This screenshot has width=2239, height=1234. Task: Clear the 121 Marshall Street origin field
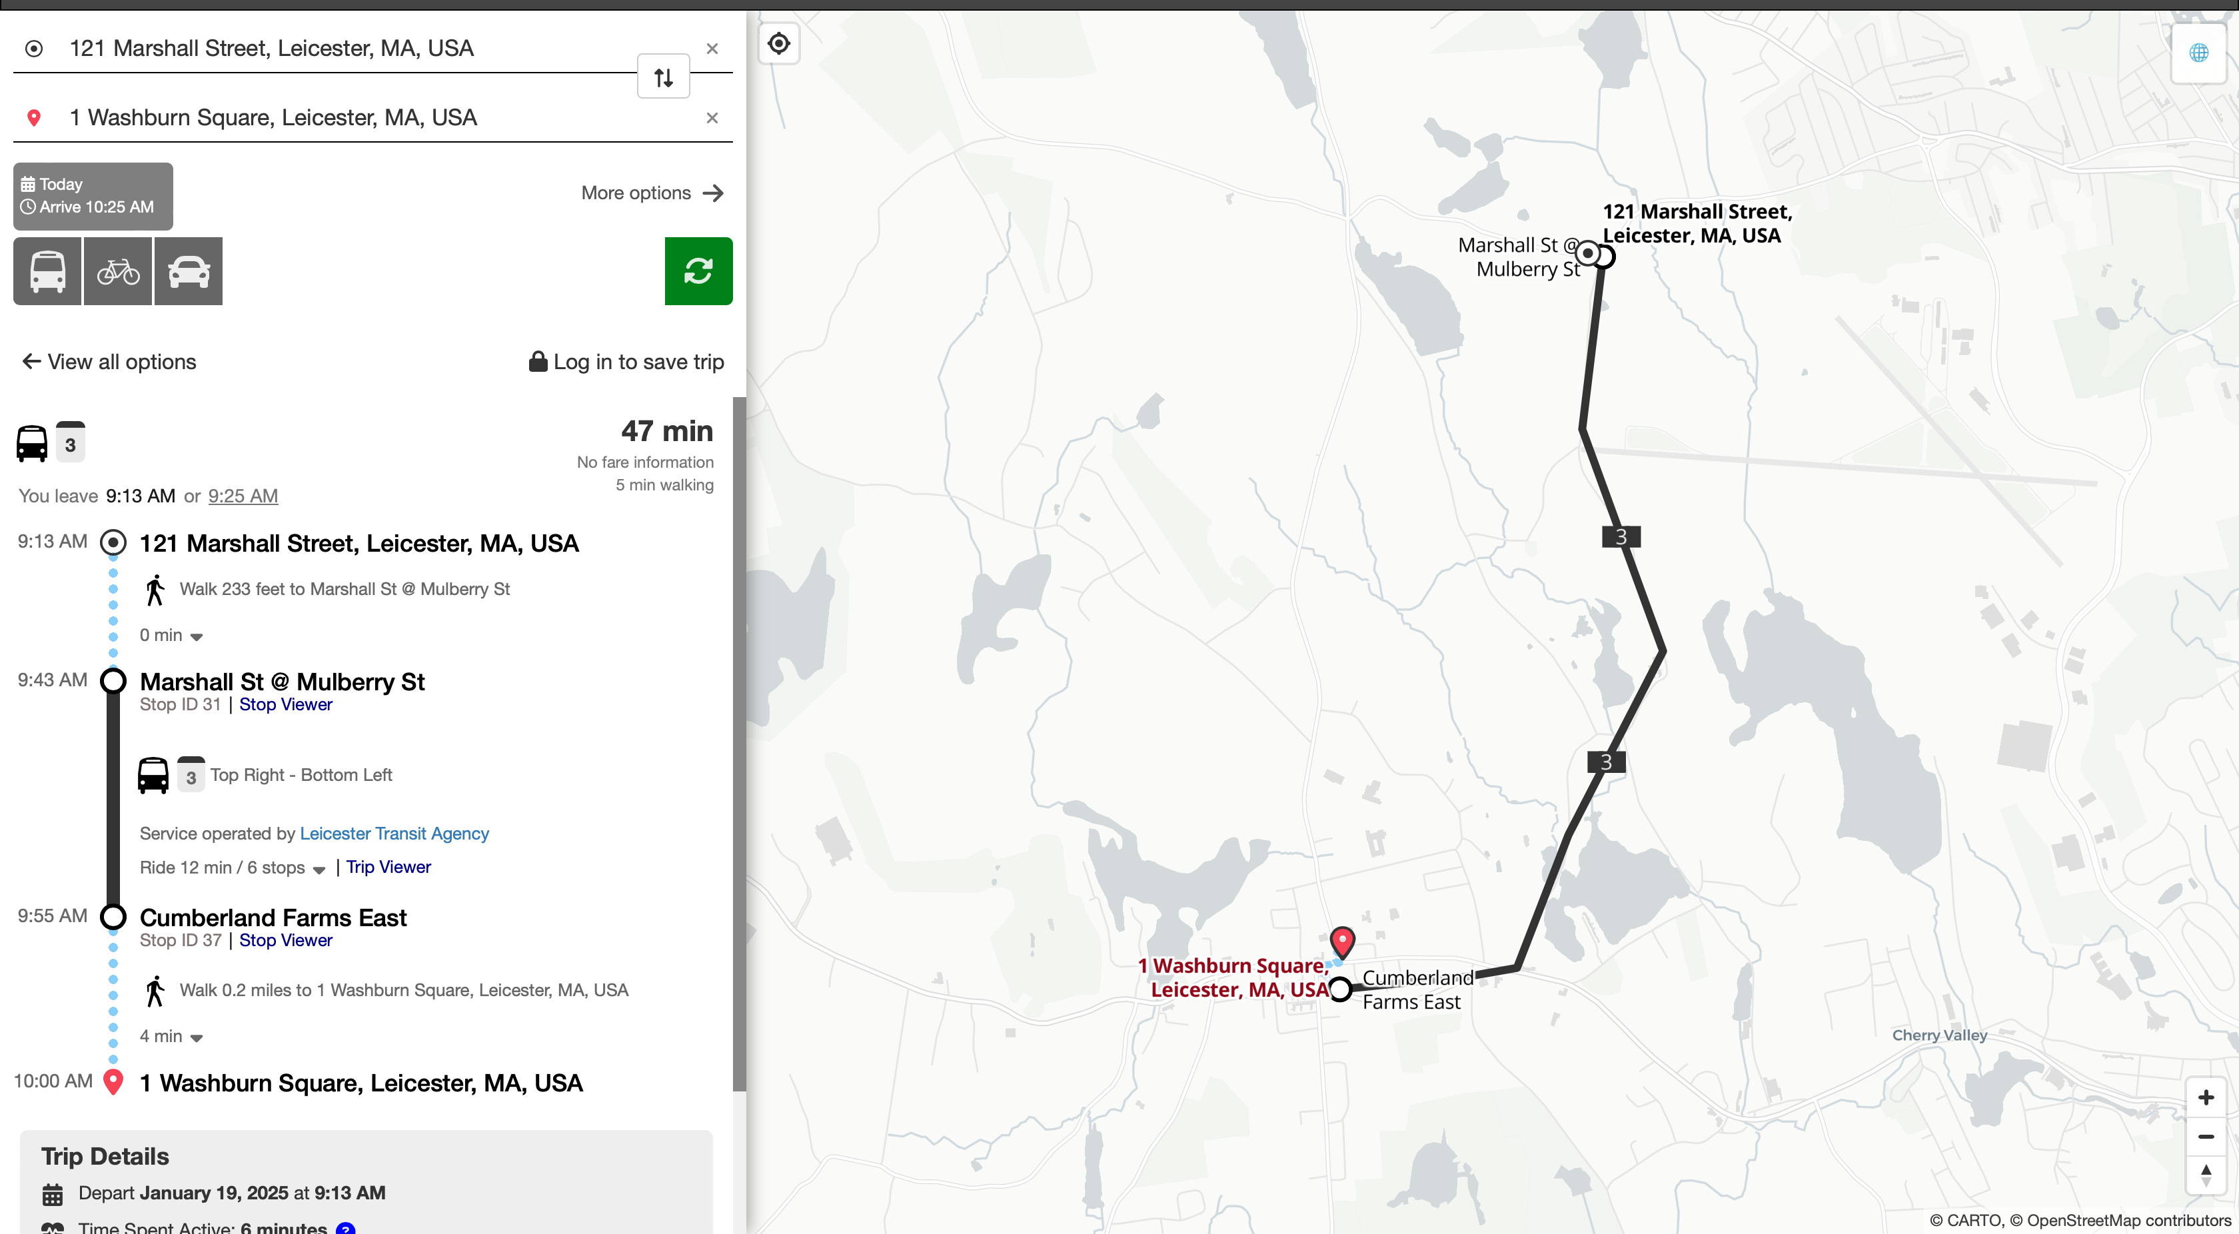point(712,49)
